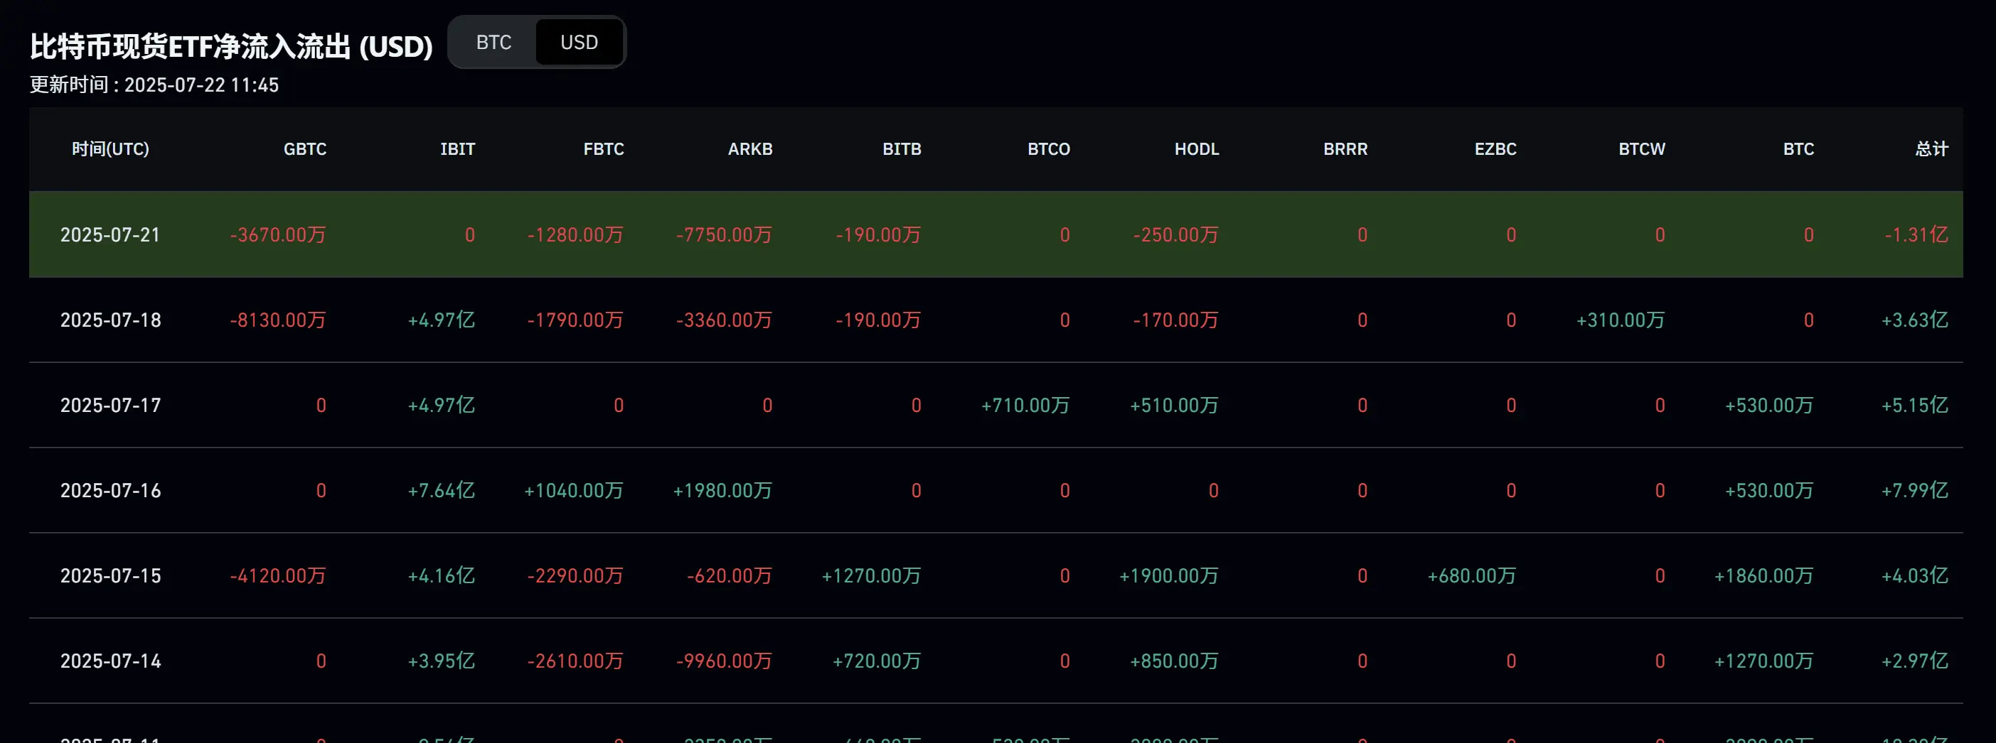
Task: Click BTC value +1860.00万
Action: click(x=1764, y=575)
